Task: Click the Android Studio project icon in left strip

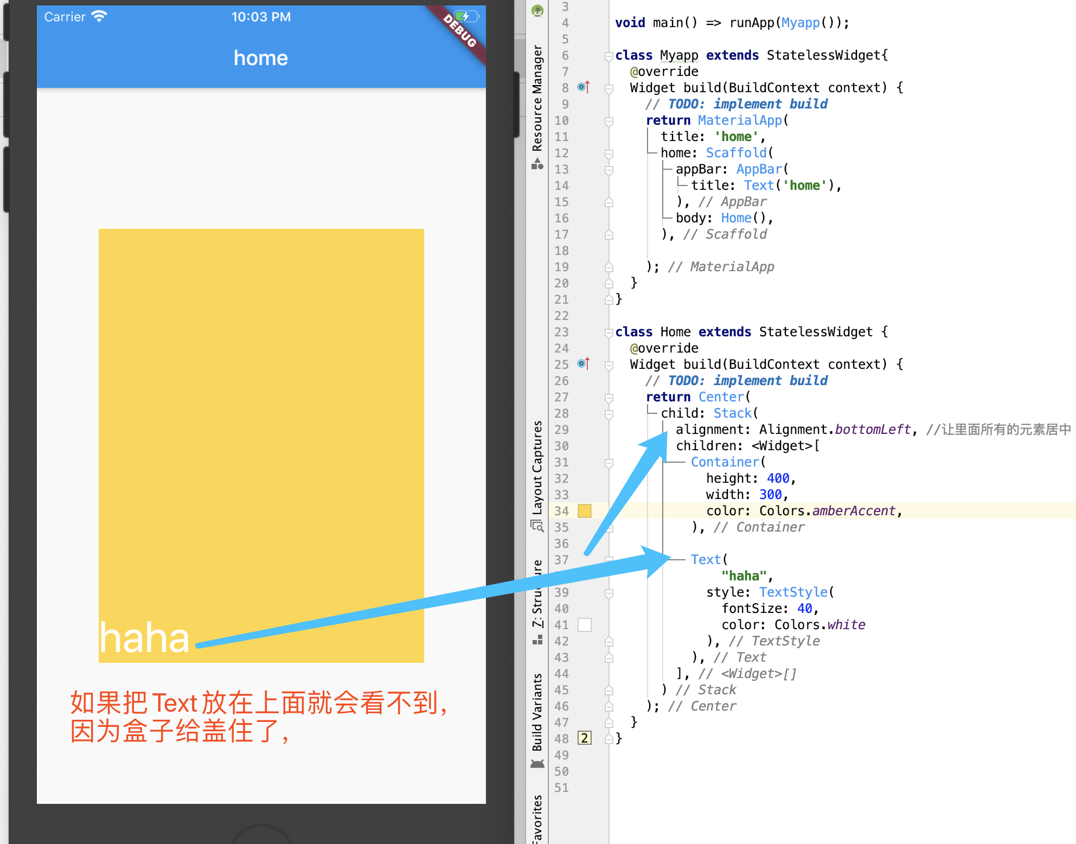Action: (537, 11)
